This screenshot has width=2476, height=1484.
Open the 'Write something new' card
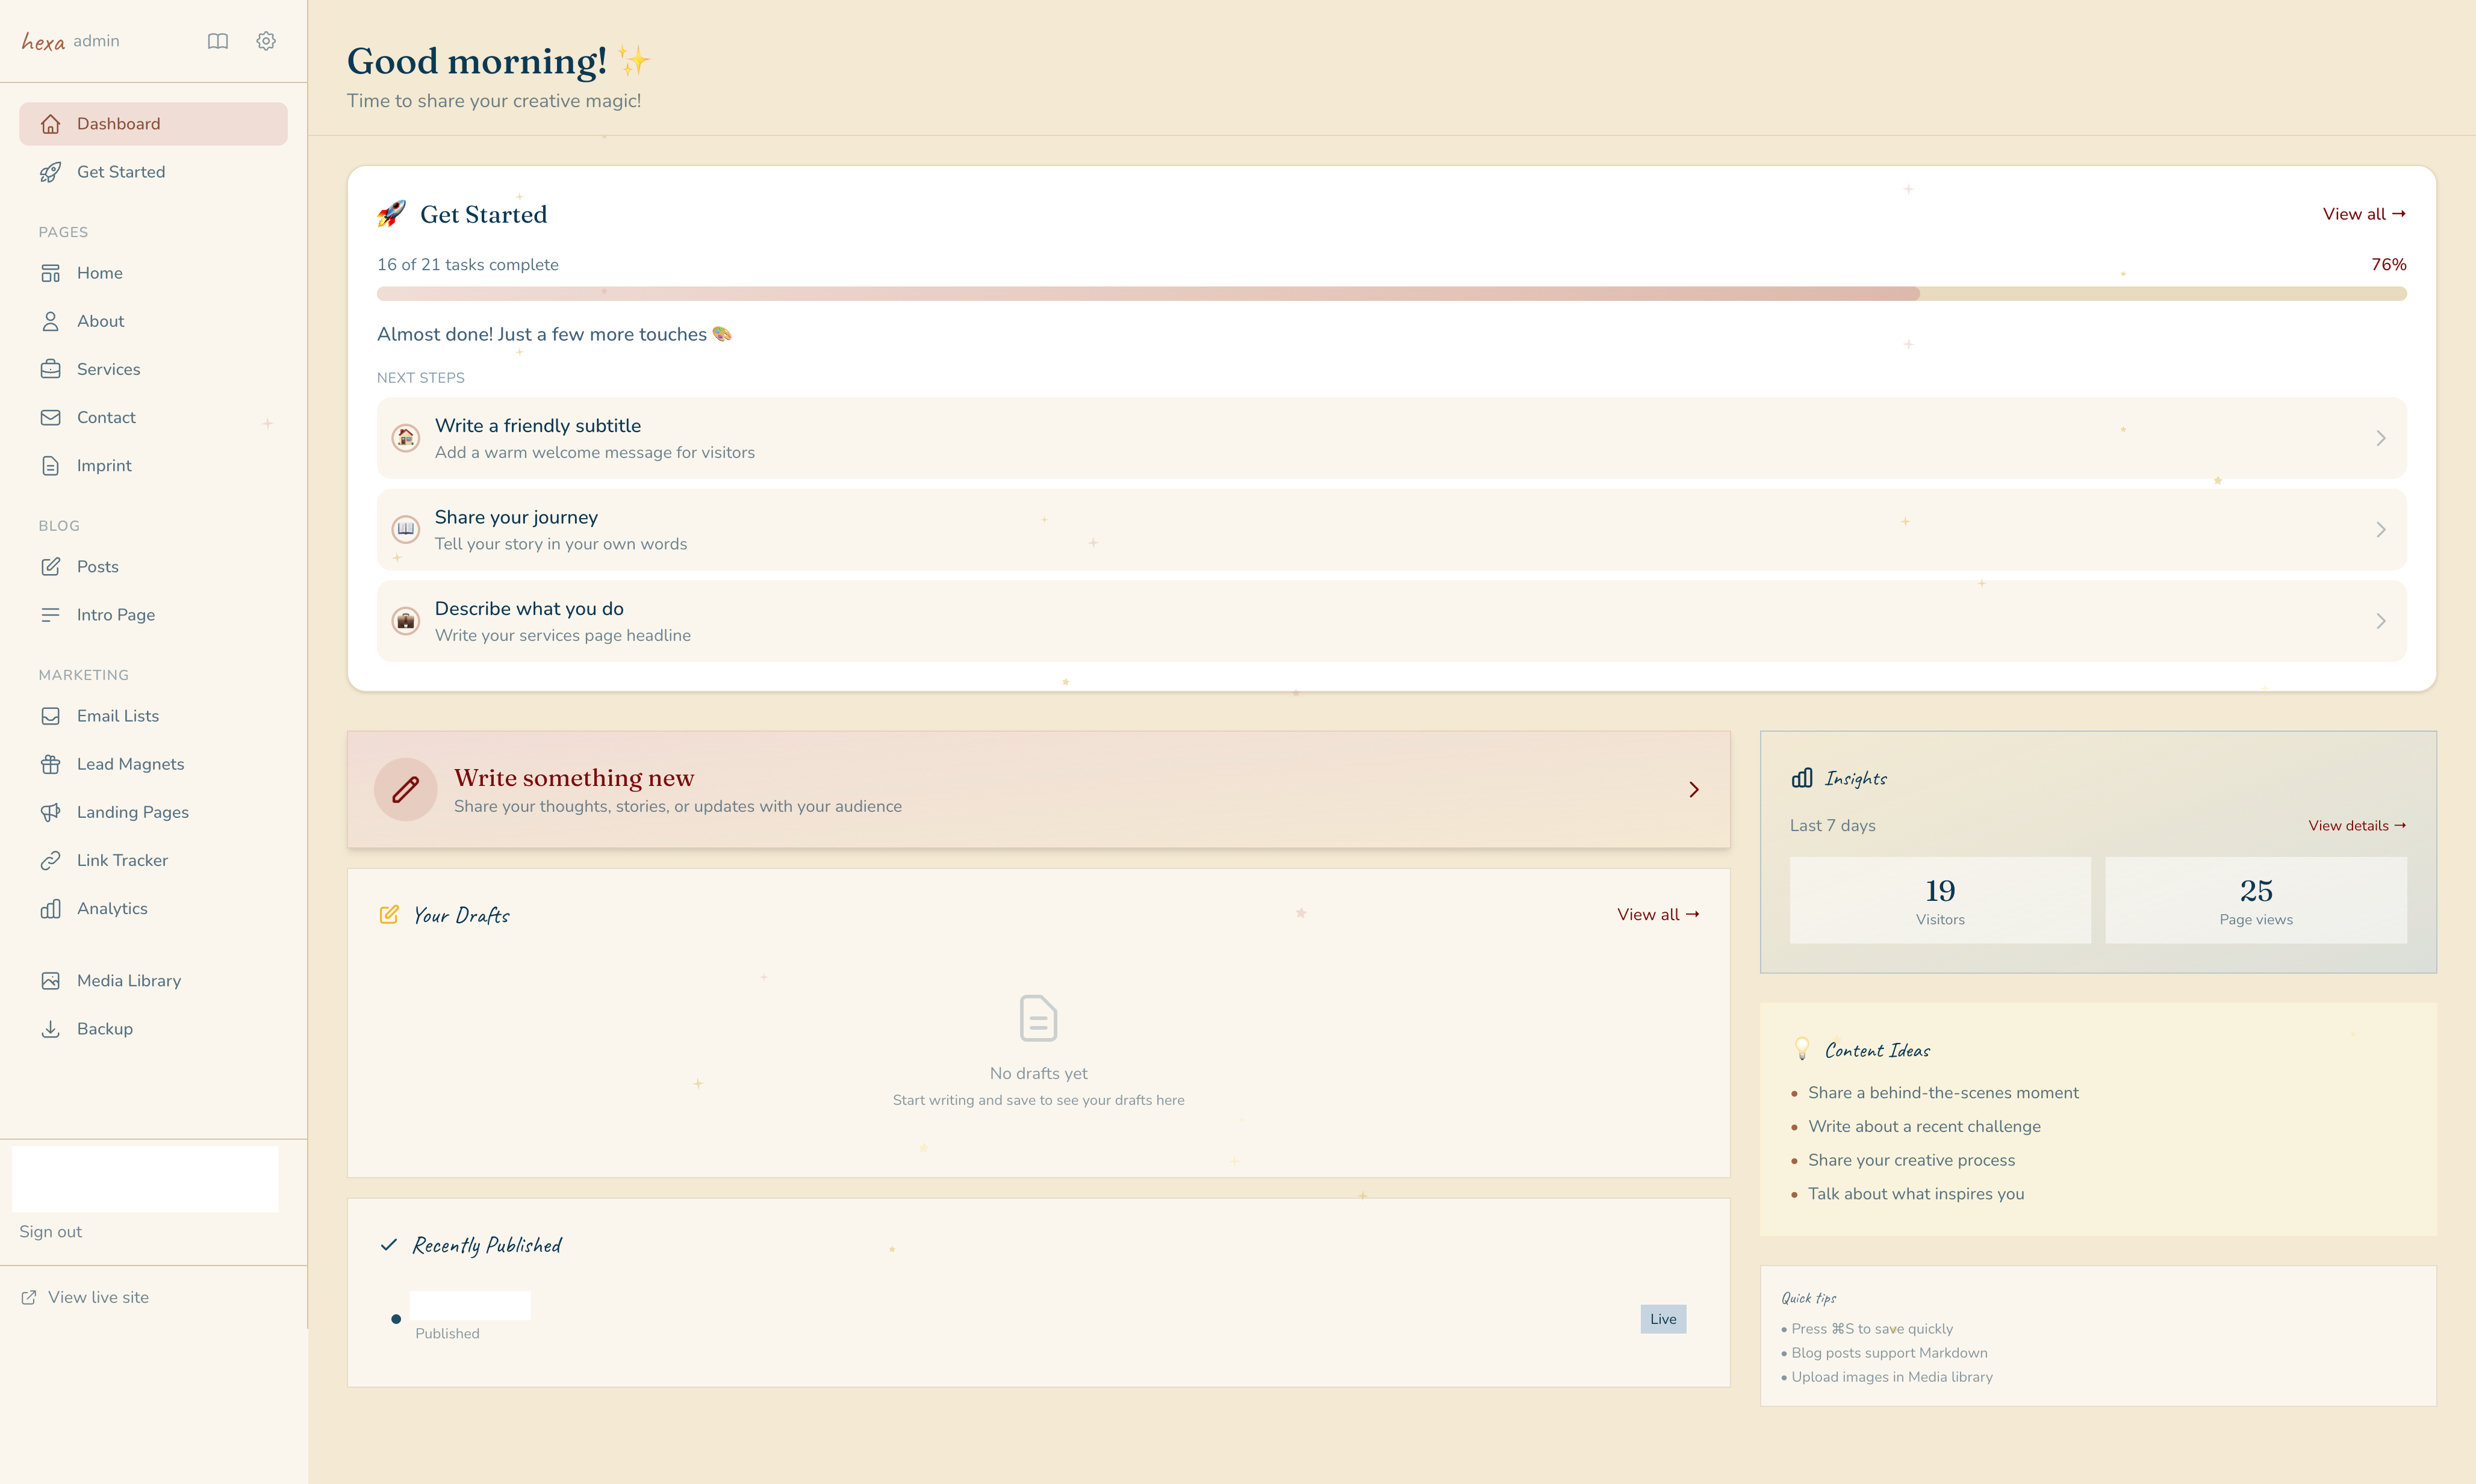pos(1037,789)
